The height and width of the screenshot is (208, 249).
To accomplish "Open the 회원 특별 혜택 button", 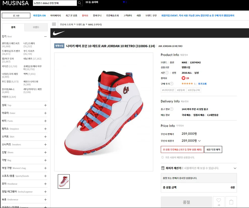I will (213, 150).
